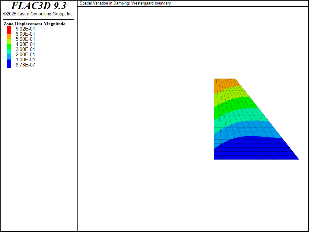Click the 8.78E-07 minimum legend value
The width and height of the screenshot is (309, 232).
(25, 65)
